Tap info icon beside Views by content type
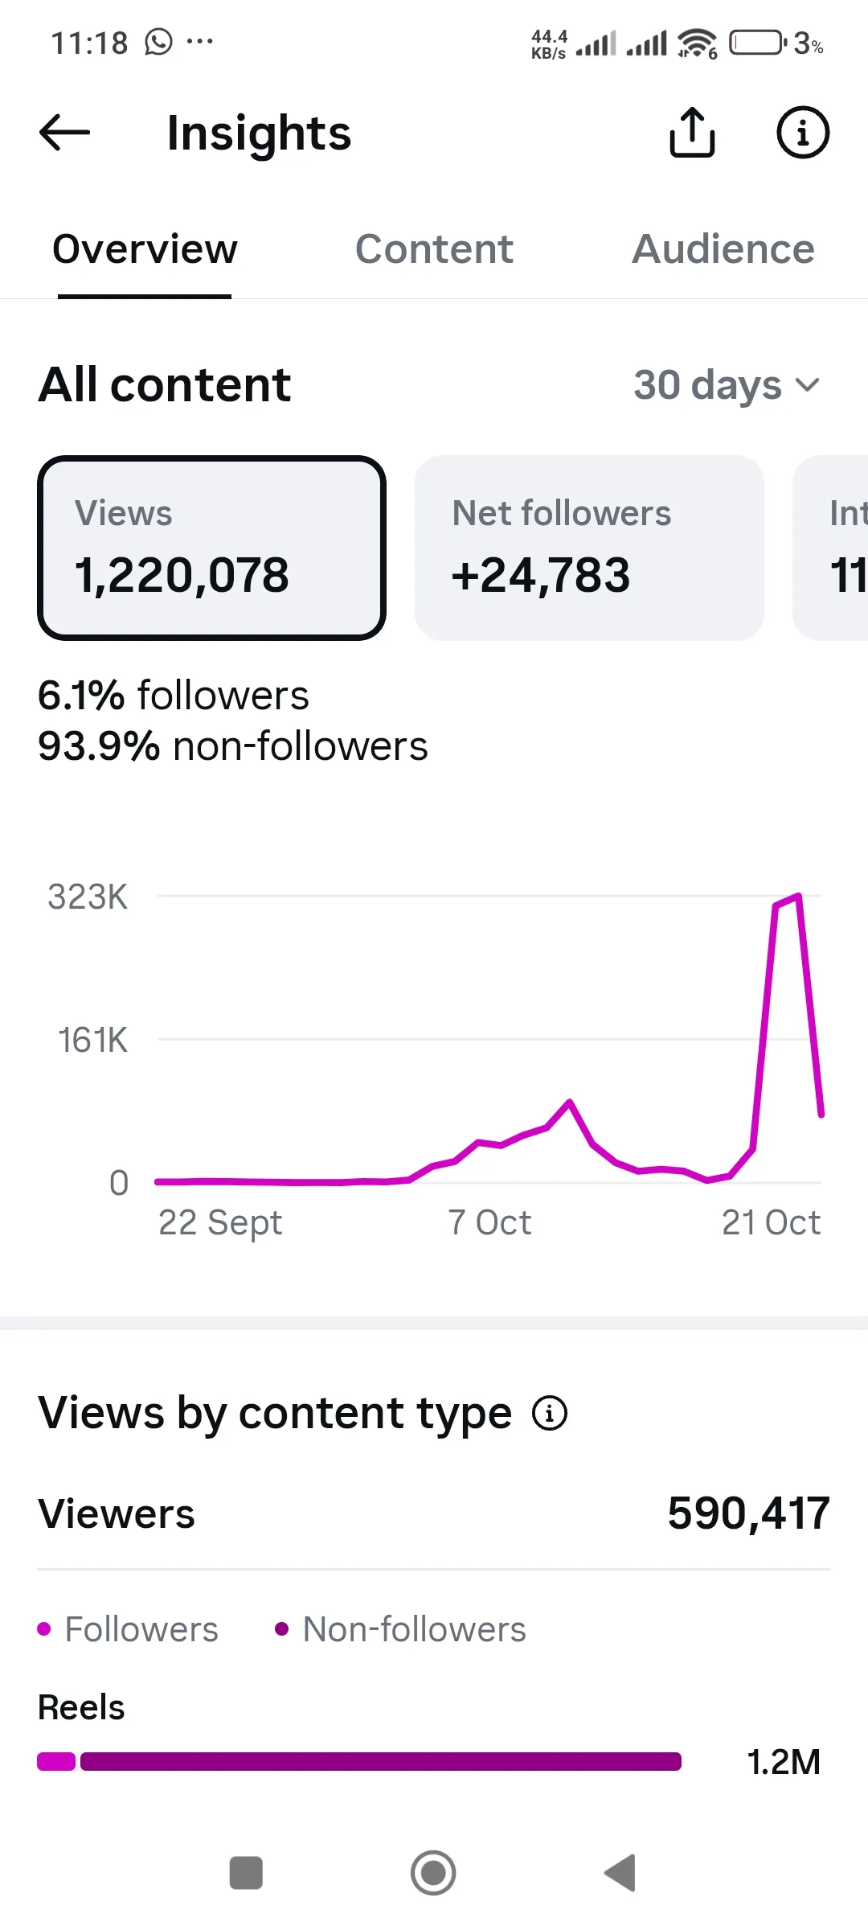This screenshot has height=1930, width=868. tap(550, 1413)
